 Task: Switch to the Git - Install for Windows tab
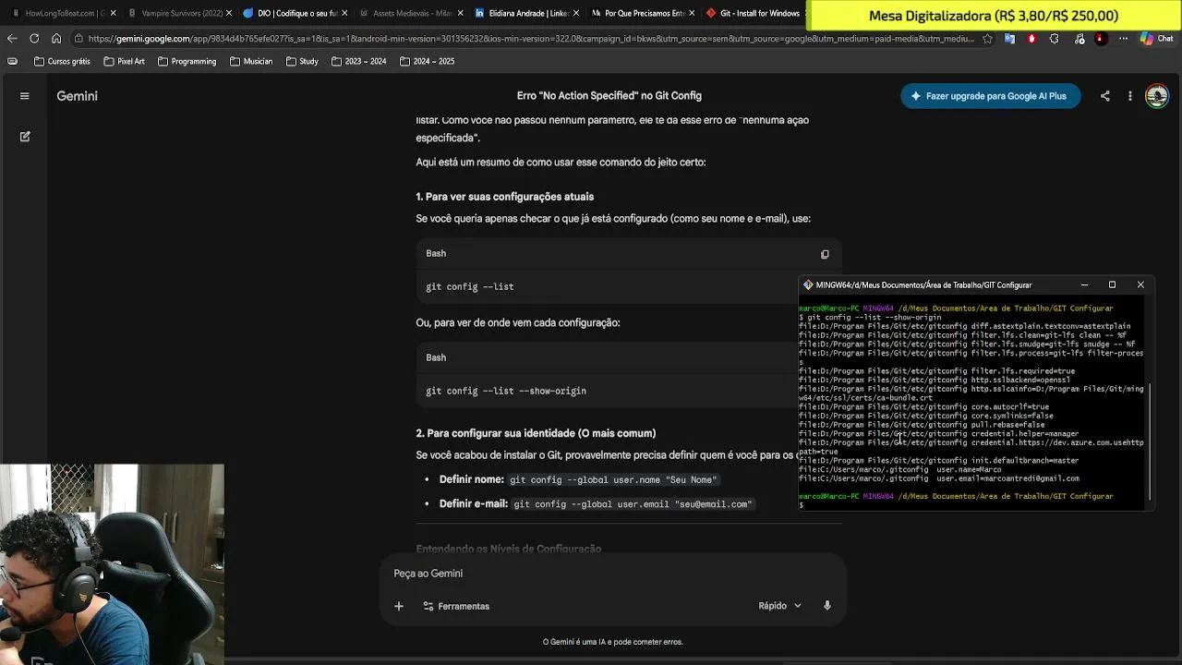pos(753,13)
